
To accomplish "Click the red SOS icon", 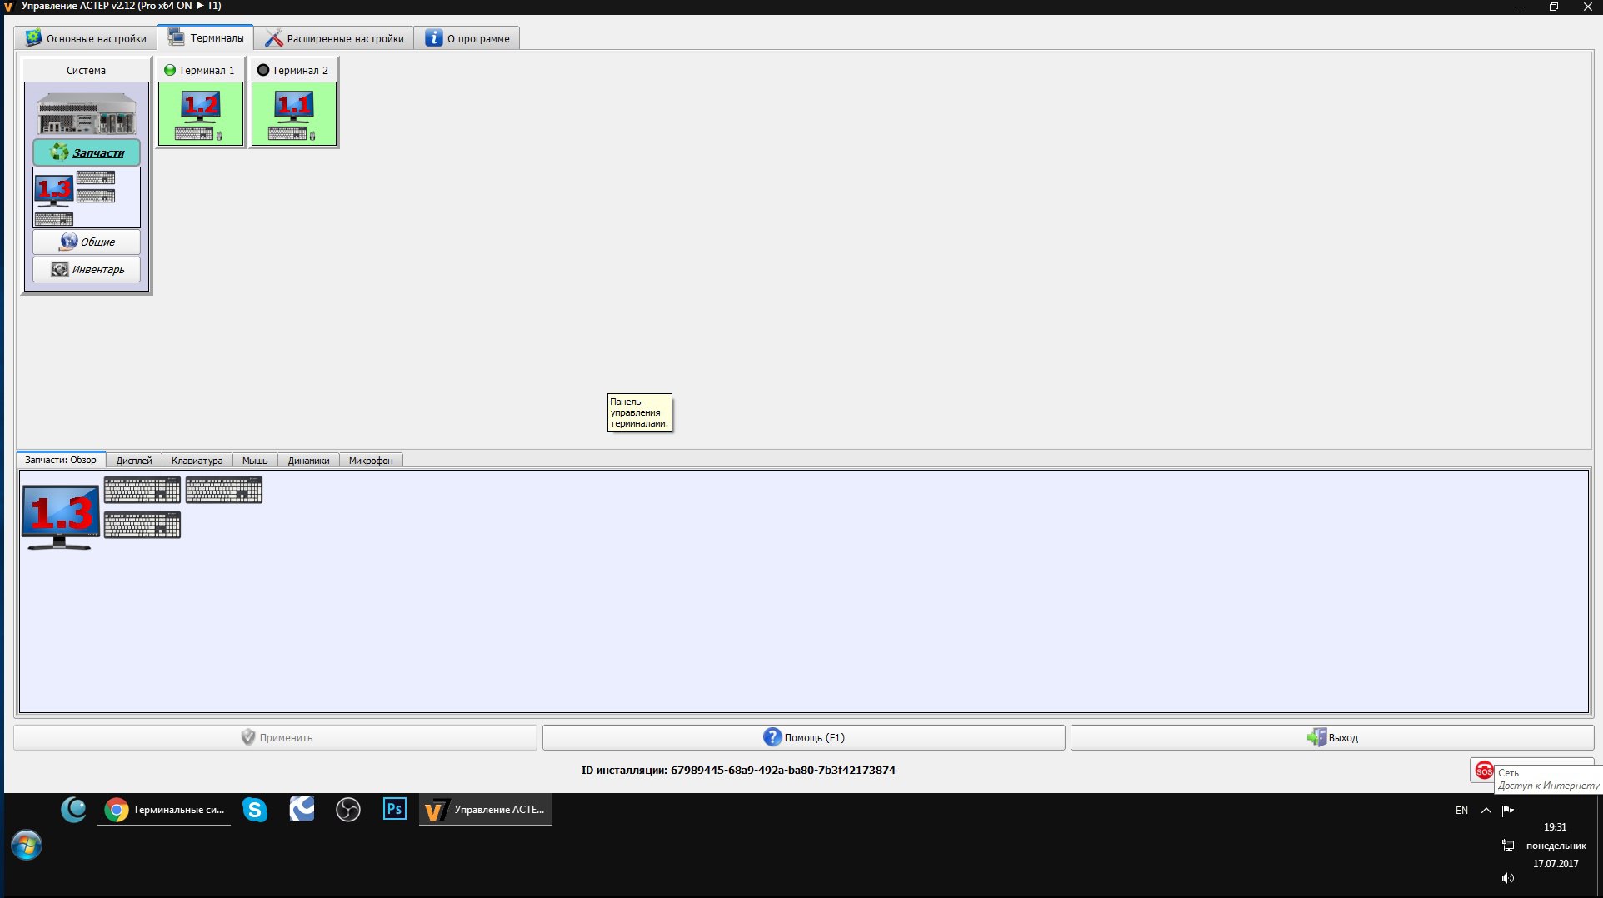I will (x=1484, y=771).
